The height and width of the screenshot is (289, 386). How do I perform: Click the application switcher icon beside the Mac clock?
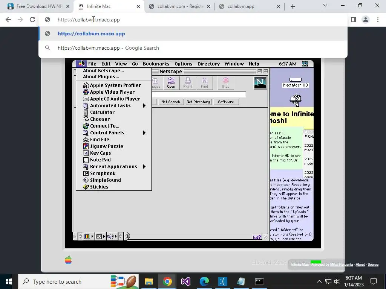click(x=305, y=64)
